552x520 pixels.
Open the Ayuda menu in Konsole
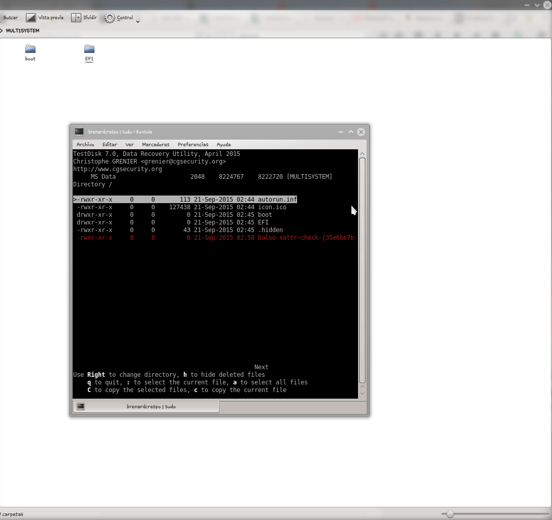[223, 144]
